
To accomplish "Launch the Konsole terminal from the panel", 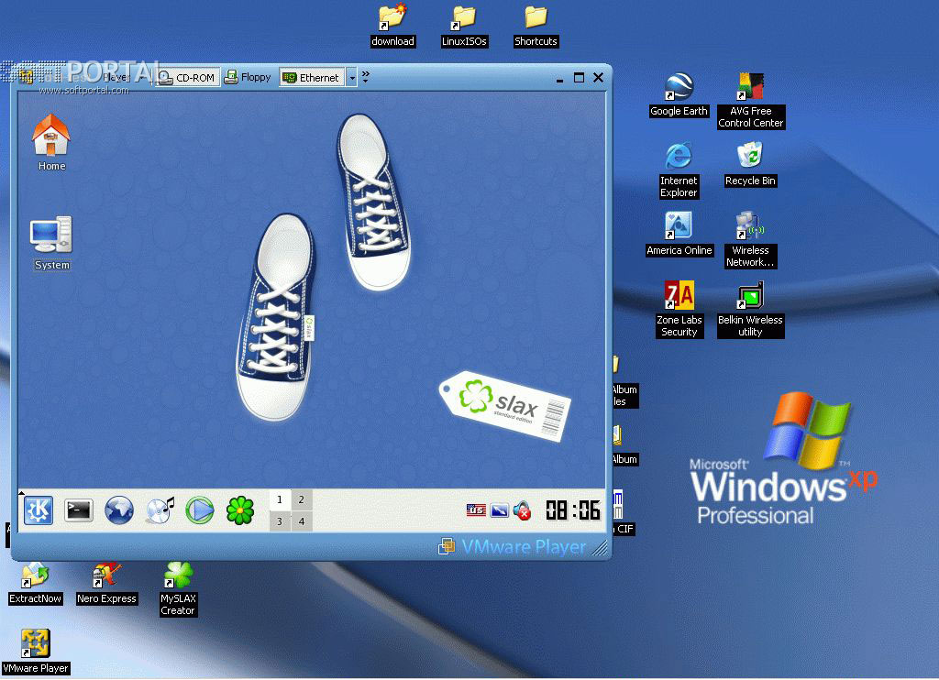I will 79,510.
